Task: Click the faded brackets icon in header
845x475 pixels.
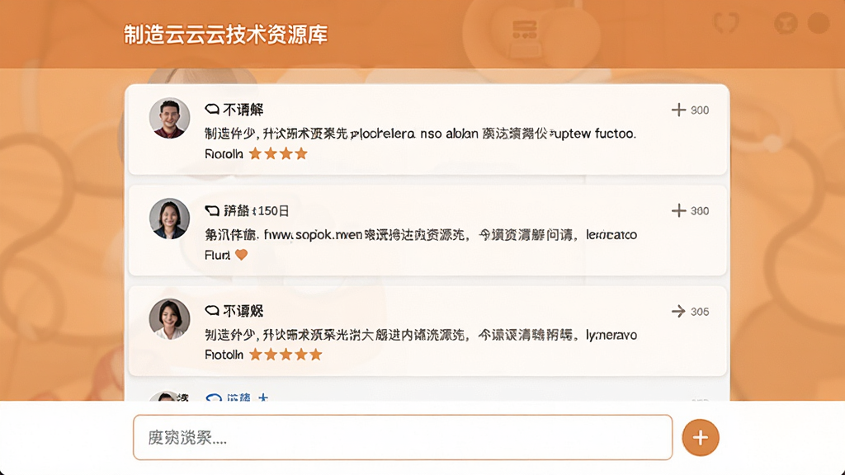Action: [x=726, y=23]
